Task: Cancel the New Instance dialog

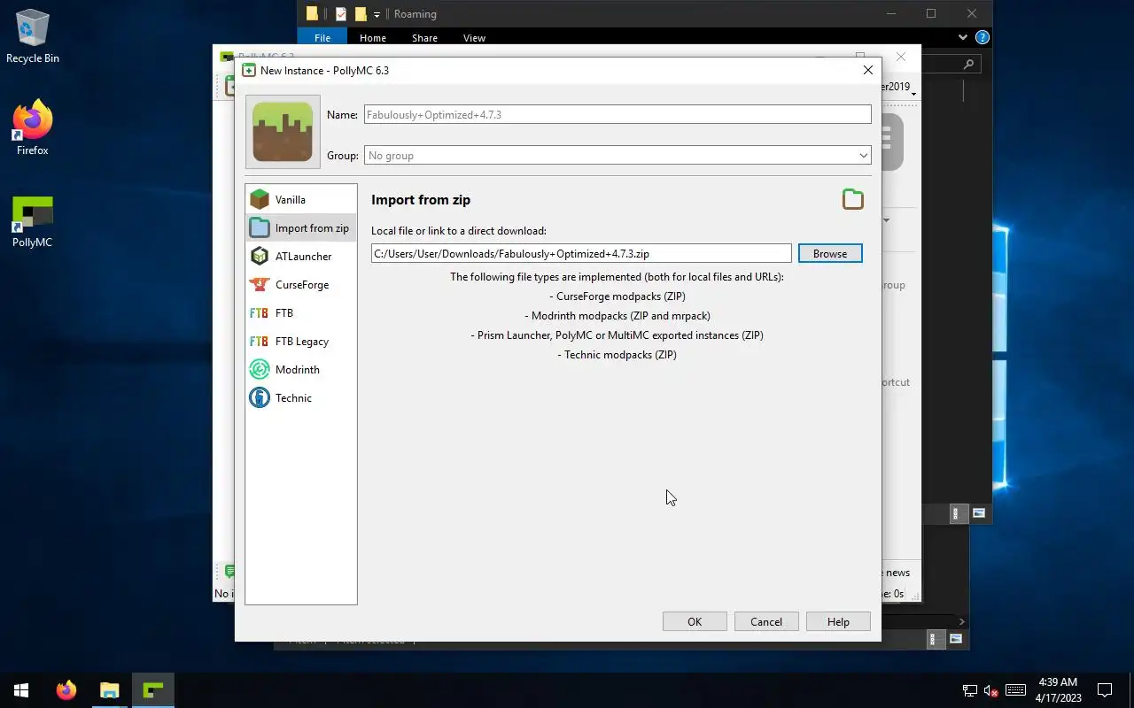Action: (x=766, y=622)
